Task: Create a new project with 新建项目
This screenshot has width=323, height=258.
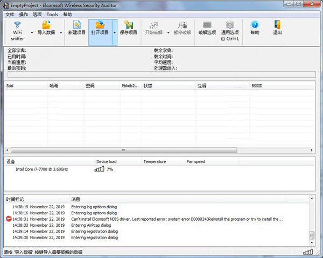Action: coord(76,28)
